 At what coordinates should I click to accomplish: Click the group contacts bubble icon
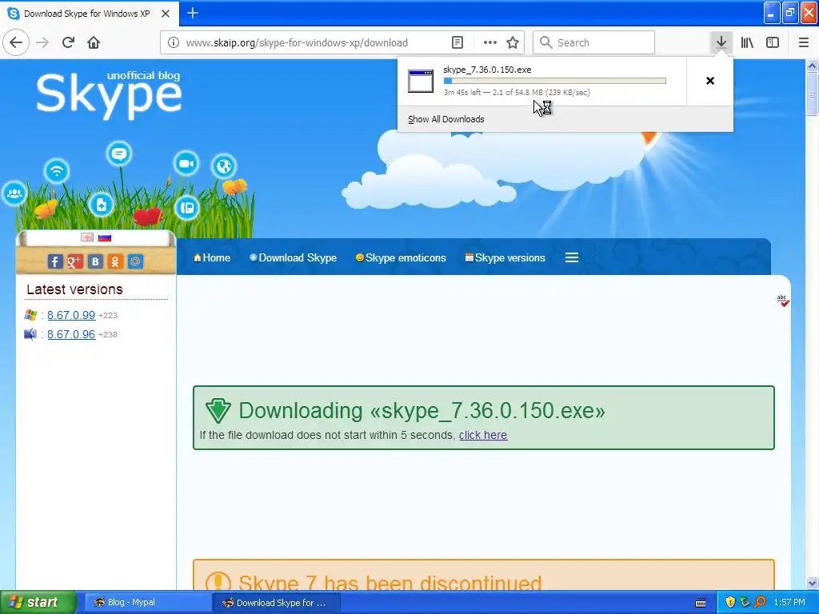click(x=14, y=193)
